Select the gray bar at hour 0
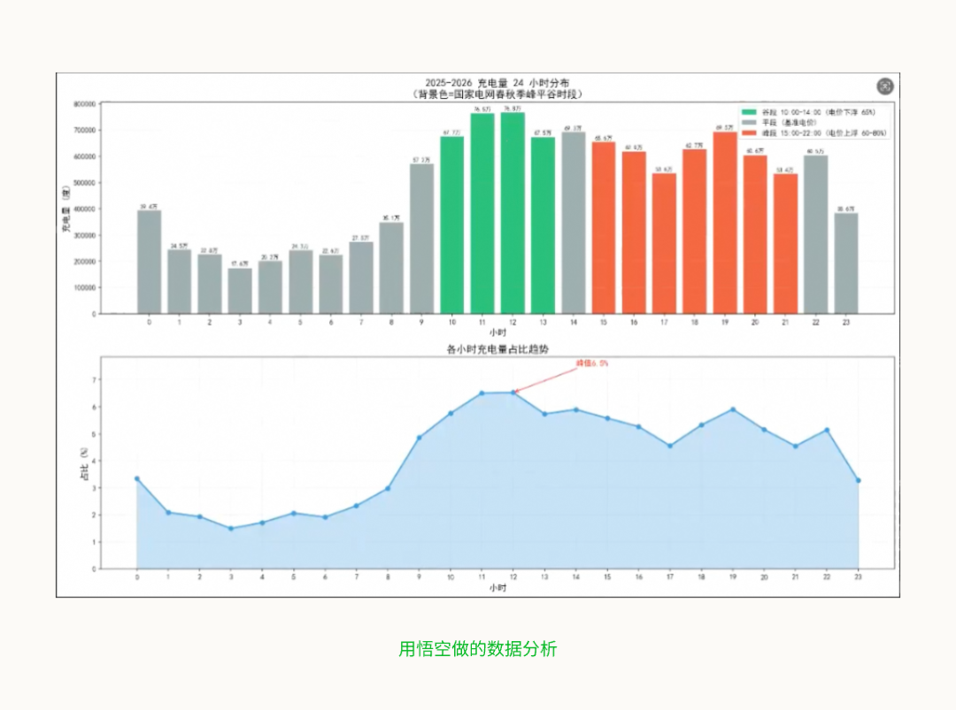Image resolution: width=956 pixels, height=710 pixels. click(x=149, y=262)
